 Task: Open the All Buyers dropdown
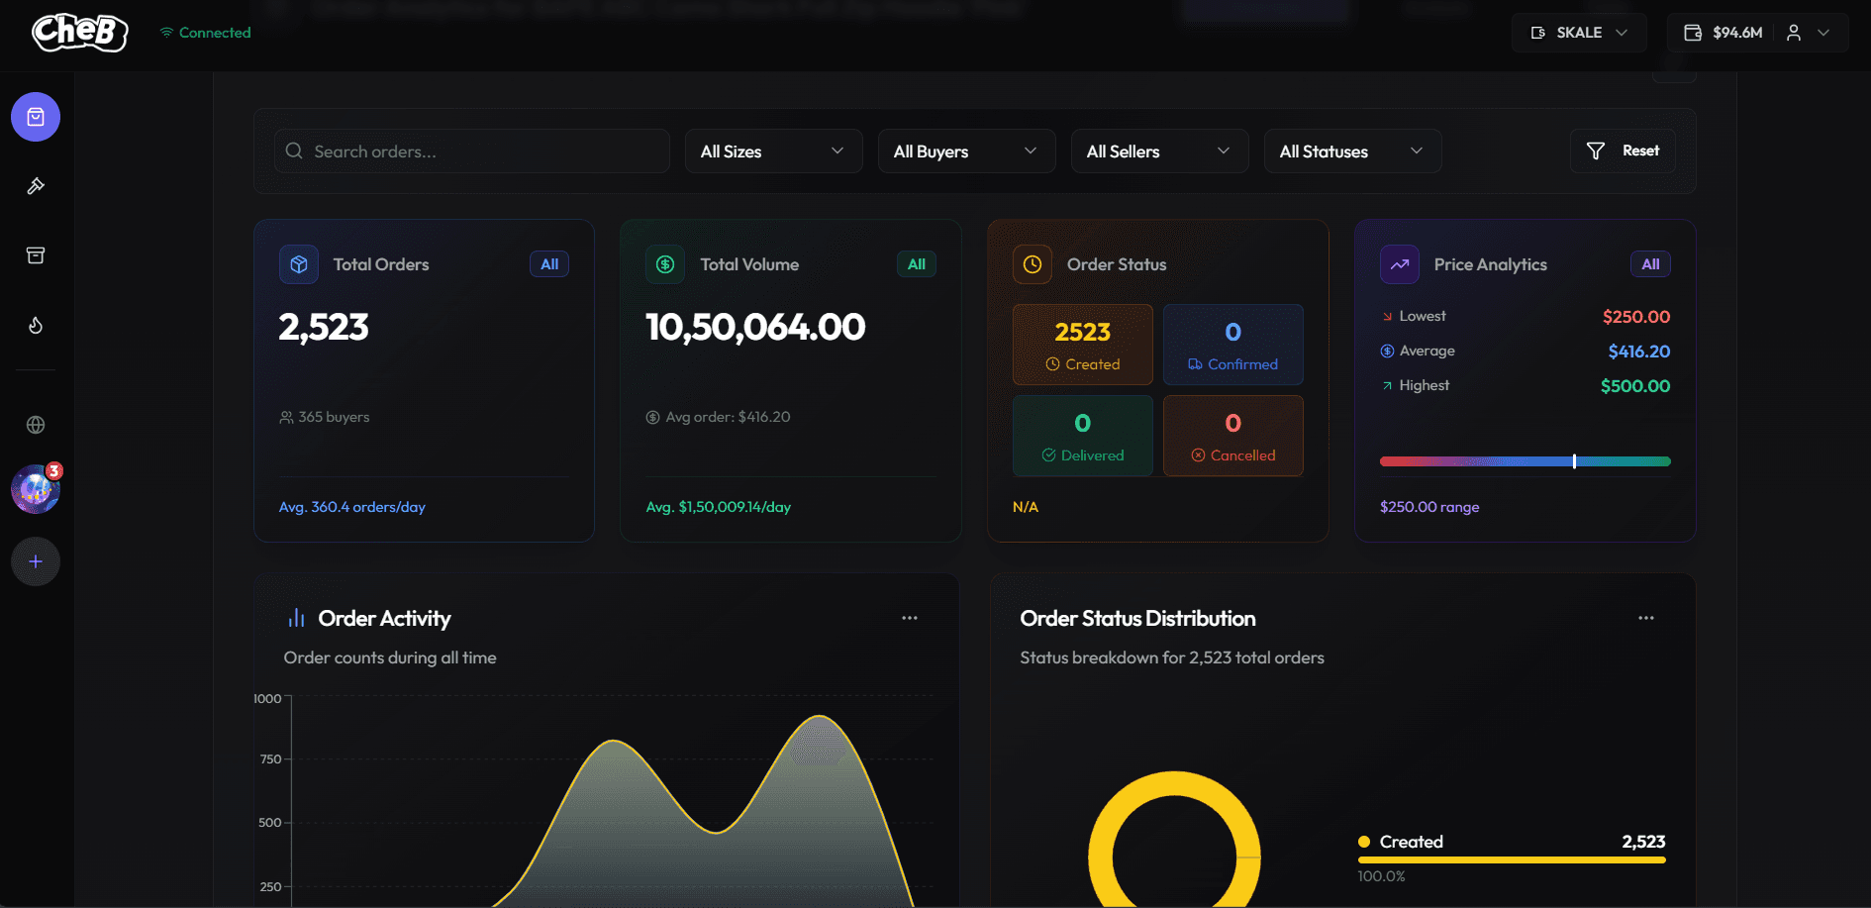pos(967,151)
